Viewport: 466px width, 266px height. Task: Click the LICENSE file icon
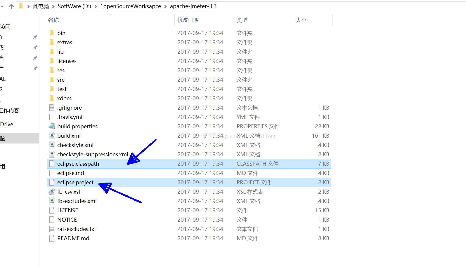pyautogui.click(x=52, y=210)
